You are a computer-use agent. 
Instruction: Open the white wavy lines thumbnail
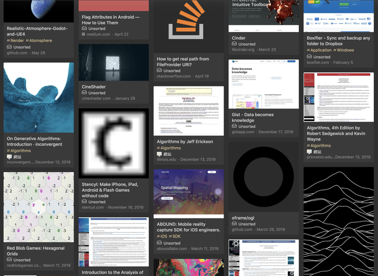[x=339, y=222]
